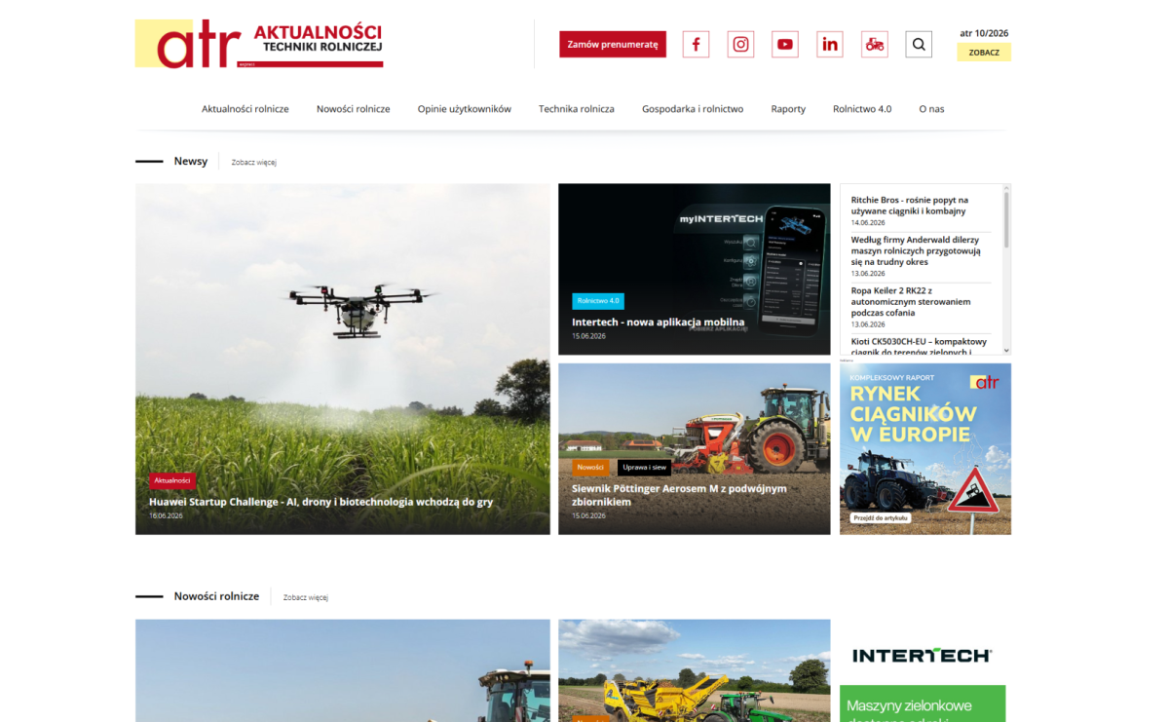
Task: Click the Nowości rolnicze section heading
Action: pyautogui.click(x=216, y=596)
